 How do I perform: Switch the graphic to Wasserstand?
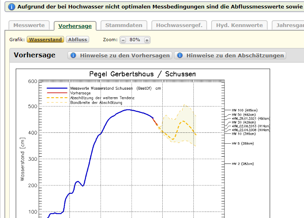point(46,40)
